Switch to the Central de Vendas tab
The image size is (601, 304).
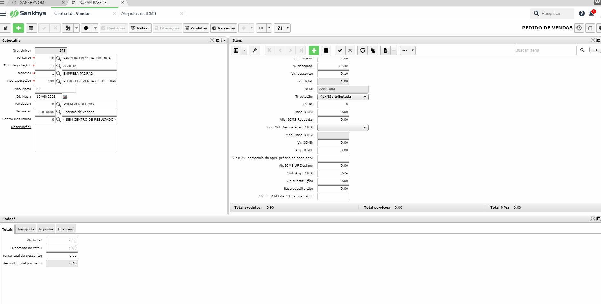tap(72, 14)
